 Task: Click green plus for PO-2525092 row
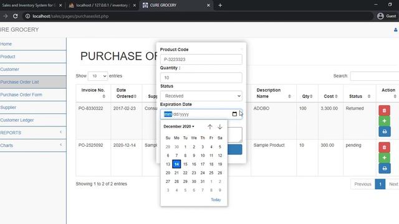384,157
